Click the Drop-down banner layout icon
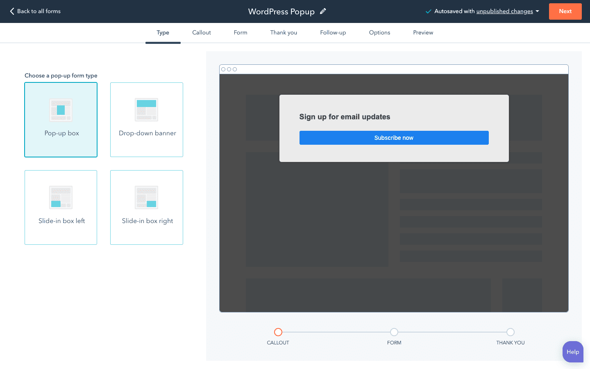The height and width of the screenshot is (369, 590). click(x=146, y=110)
